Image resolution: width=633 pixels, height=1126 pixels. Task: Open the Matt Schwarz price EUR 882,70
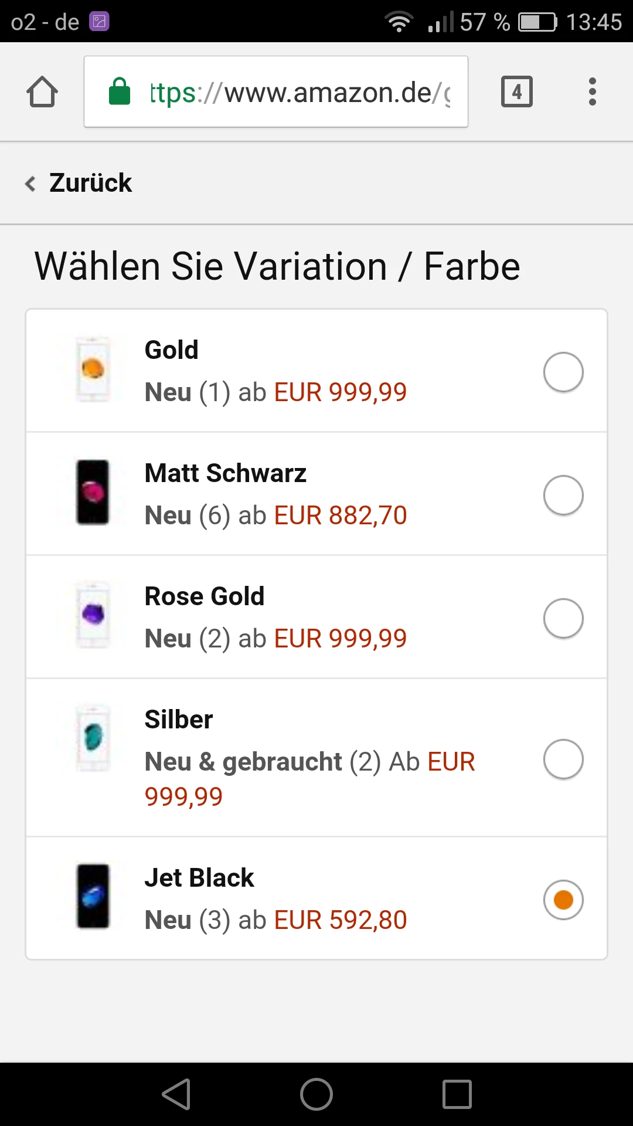tap(341, 515)
